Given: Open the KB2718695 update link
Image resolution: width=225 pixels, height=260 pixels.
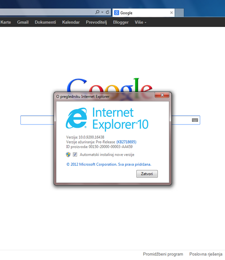Looking at the screenshot, I should coord(126,142).
